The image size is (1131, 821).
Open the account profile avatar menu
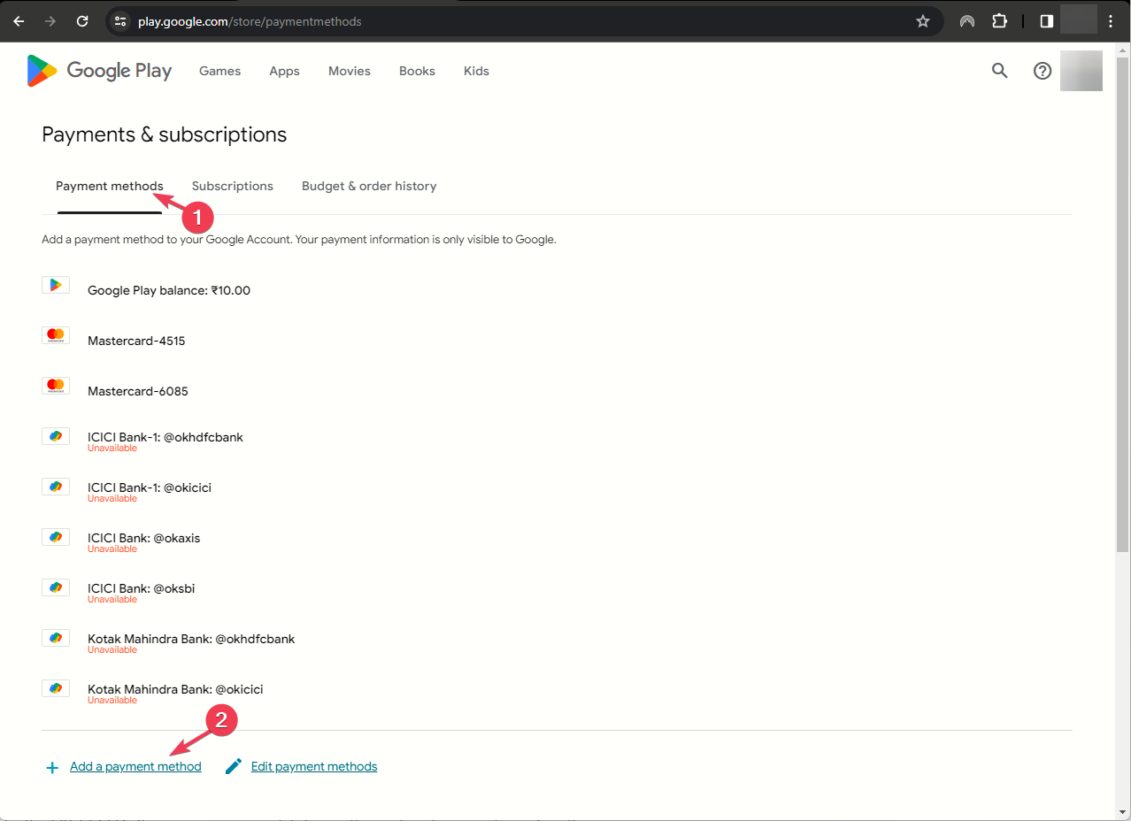(x=1081, y=71)
